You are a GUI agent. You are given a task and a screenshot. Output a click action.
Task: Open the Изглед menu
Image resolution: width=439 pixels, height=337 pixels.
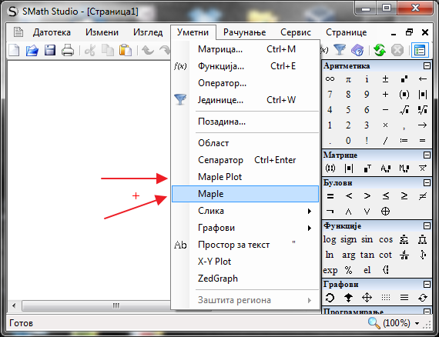(x=148, y=32)
